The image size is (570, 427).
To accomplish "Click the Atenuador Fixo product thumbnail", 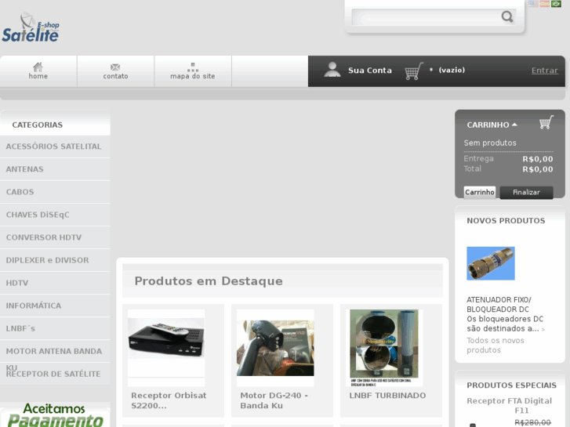I will pos(490,263).
